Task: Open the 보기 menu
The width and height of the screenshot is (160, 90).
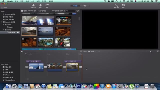Action: (38, 1)
